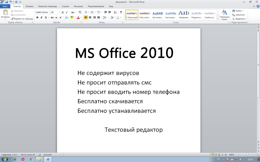The width and height of the screenshot is (260, 162).
Task: Click the Find (Найти) binoculars icon
Action: click(x=234, y=11)
